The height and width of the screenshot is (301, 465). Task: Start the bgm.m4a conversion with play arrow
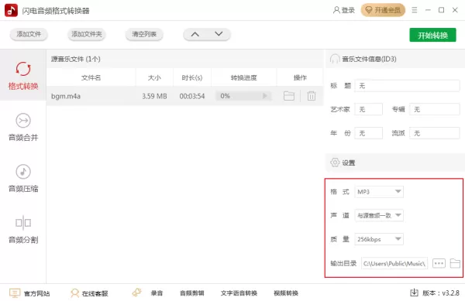(x=265, y=96)
